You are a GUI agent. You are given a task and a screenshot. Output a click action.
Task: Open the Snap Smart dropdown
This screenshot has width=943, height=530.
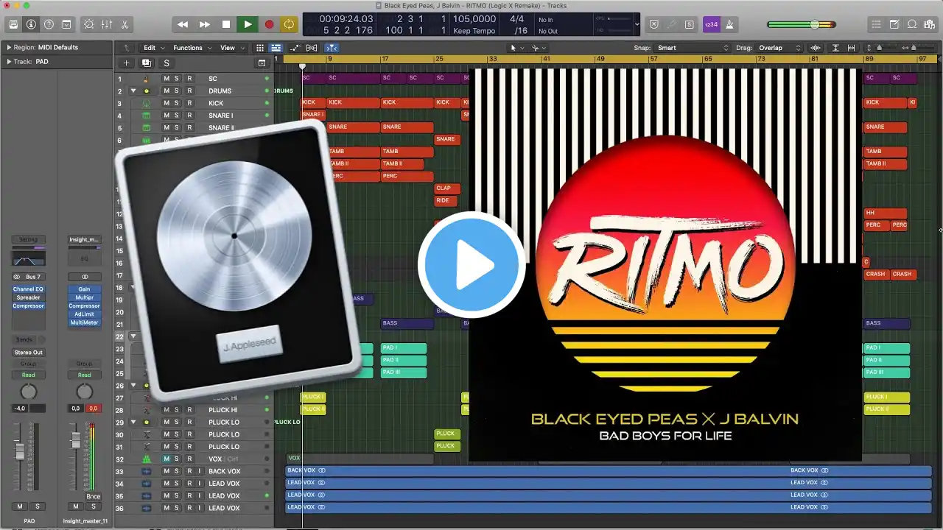pyautogui.click(x=693, y=48)
